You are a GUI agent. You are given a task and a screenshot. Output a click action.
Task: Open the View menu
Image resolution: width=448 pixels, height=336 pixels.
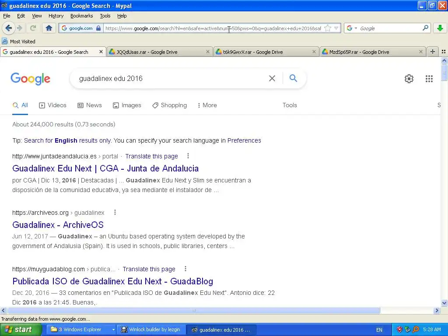pyautogui.click(x=37, y=16)
